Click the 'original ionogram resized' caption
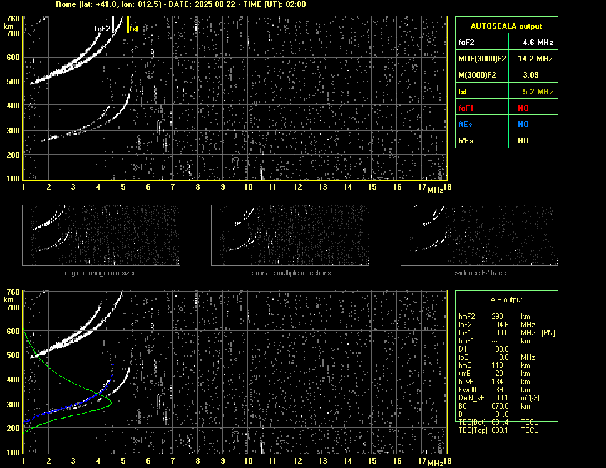This screenshot has width=606, height=468. [101, 273]
